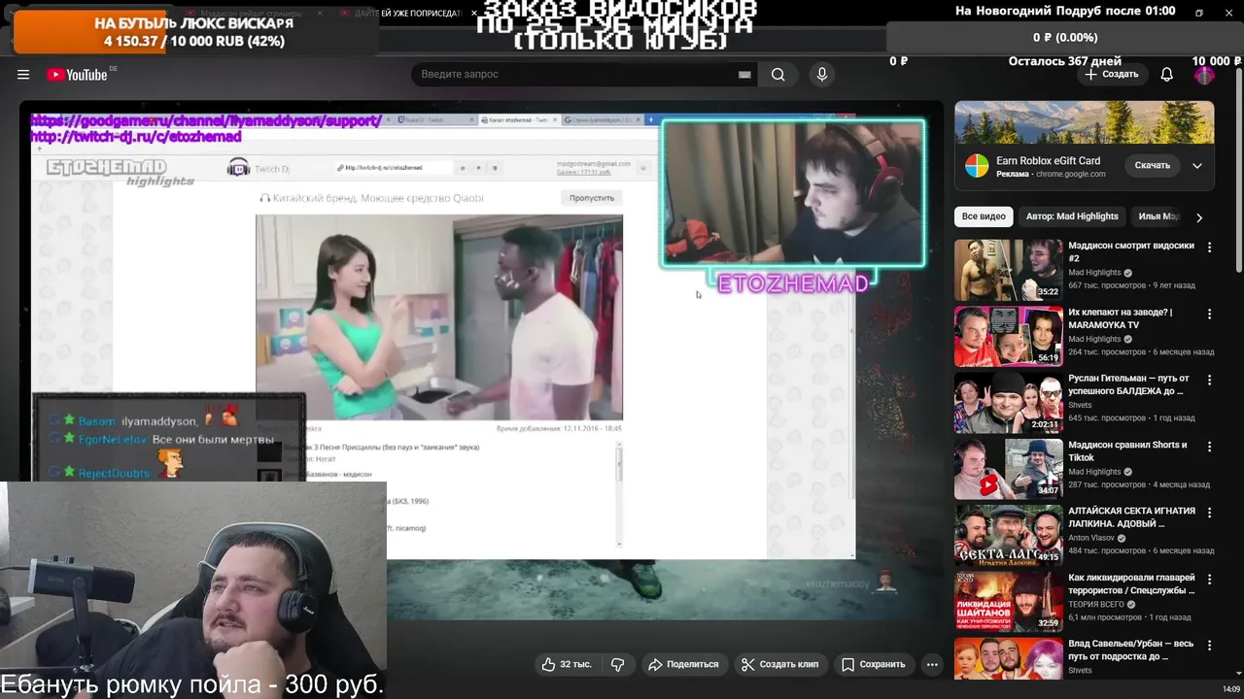The image size is (1244, 699).
Task: Click Пропустить button inside the video
Action: (x=591, y=197)
